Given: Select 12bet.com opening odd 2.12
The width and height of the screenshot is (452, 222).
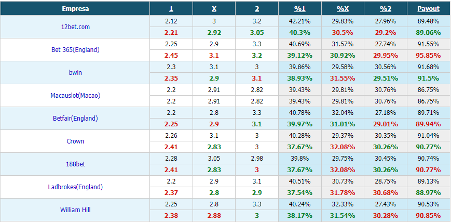Looking at the screenshot, I should [171, 21].
